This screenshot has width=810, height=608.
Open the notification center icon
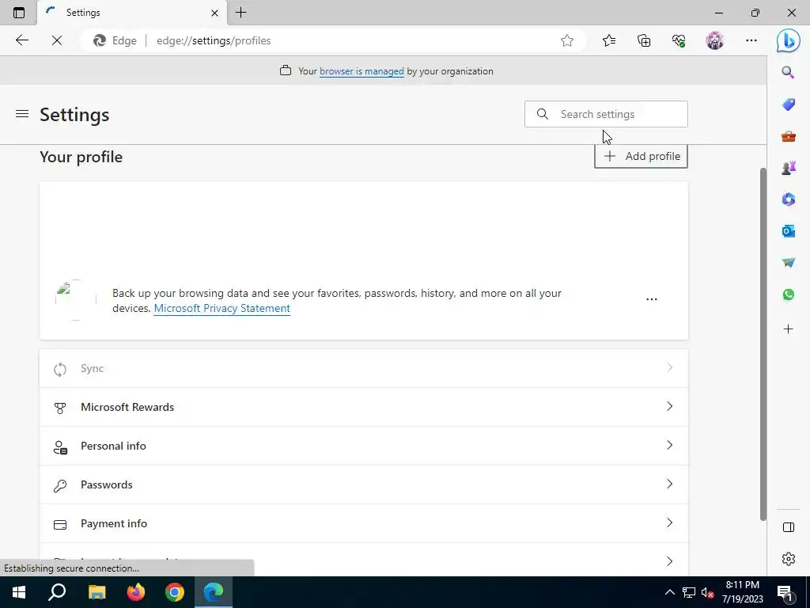784,592
